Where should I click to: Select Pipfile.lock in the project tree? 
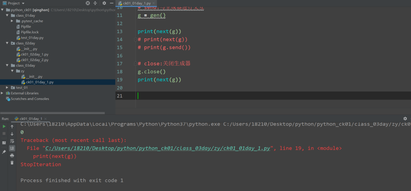click(x=30, y=32)
